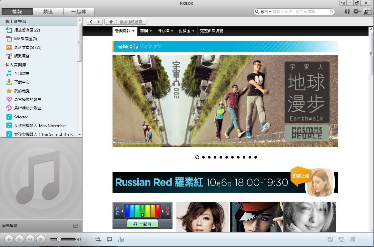Screen dimensions: 374x247
Task: Click the Play button
Action: coord(9,239)
